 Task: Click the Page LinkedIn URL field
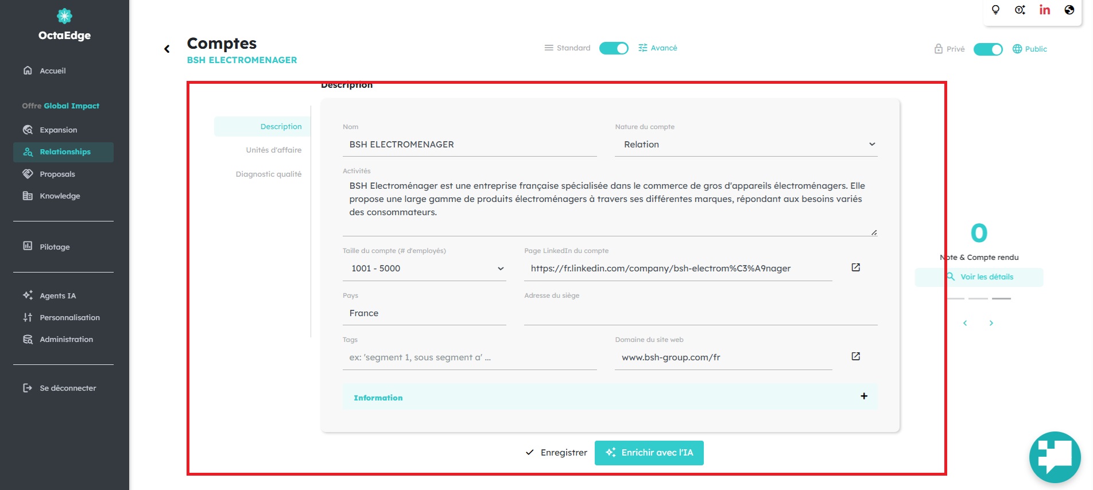click(x=678, y=269)
